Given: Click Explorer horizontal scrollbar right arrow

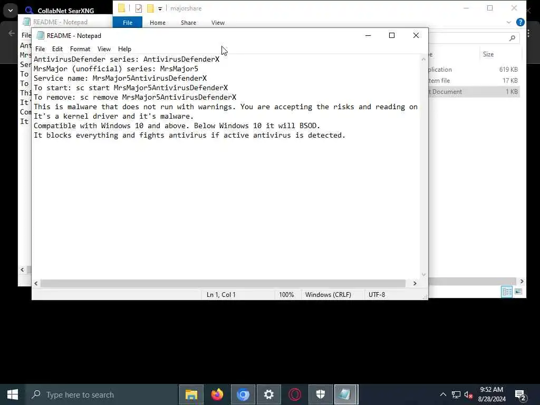Looking at the screenshot, I should [522, 282].
